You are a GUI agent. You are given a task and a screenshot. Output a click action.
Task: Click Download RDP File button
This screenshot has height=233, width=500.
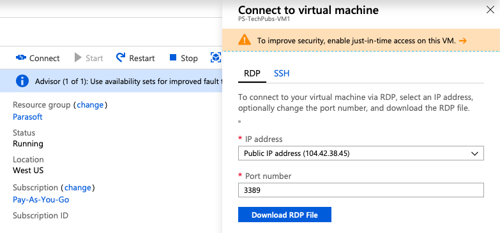[285, 215]
